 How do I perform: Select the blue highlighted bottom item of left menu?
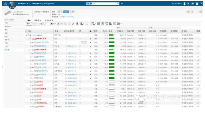[7, 50]
